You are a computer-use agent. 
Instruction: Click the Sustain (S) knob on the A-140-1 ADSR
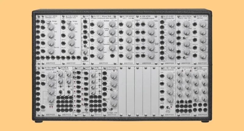click(170, 91)
